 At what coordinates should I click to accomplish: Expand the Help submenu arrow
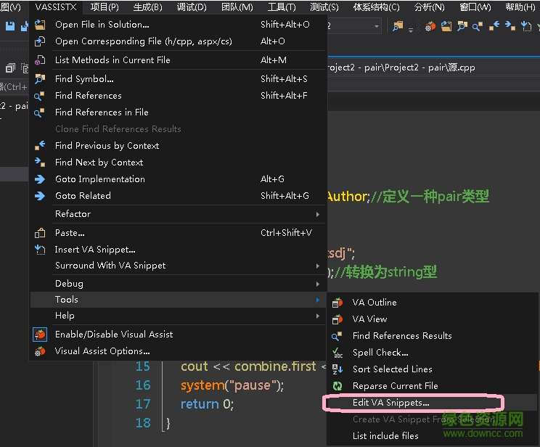318,316
